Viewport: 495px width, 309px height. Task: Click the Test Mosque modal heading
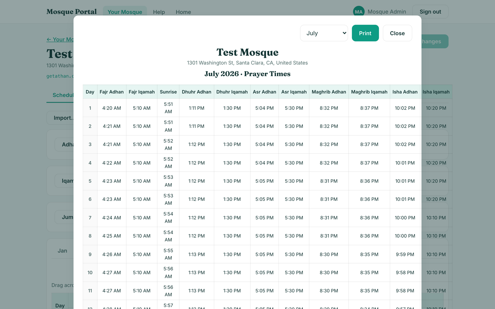(x=247, y=53)
